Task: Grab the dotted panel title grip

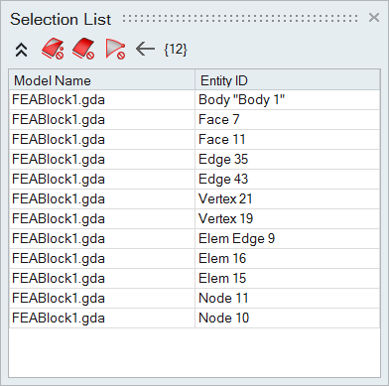Action: point(240,18)
